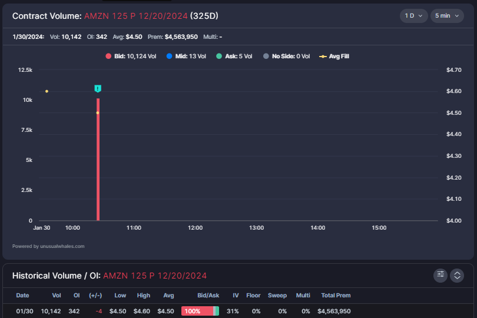Image resolution: width=477 pixels, height=318 pixels.
Task: Sort table by Total Prem column
Action: tap(336, 296)
